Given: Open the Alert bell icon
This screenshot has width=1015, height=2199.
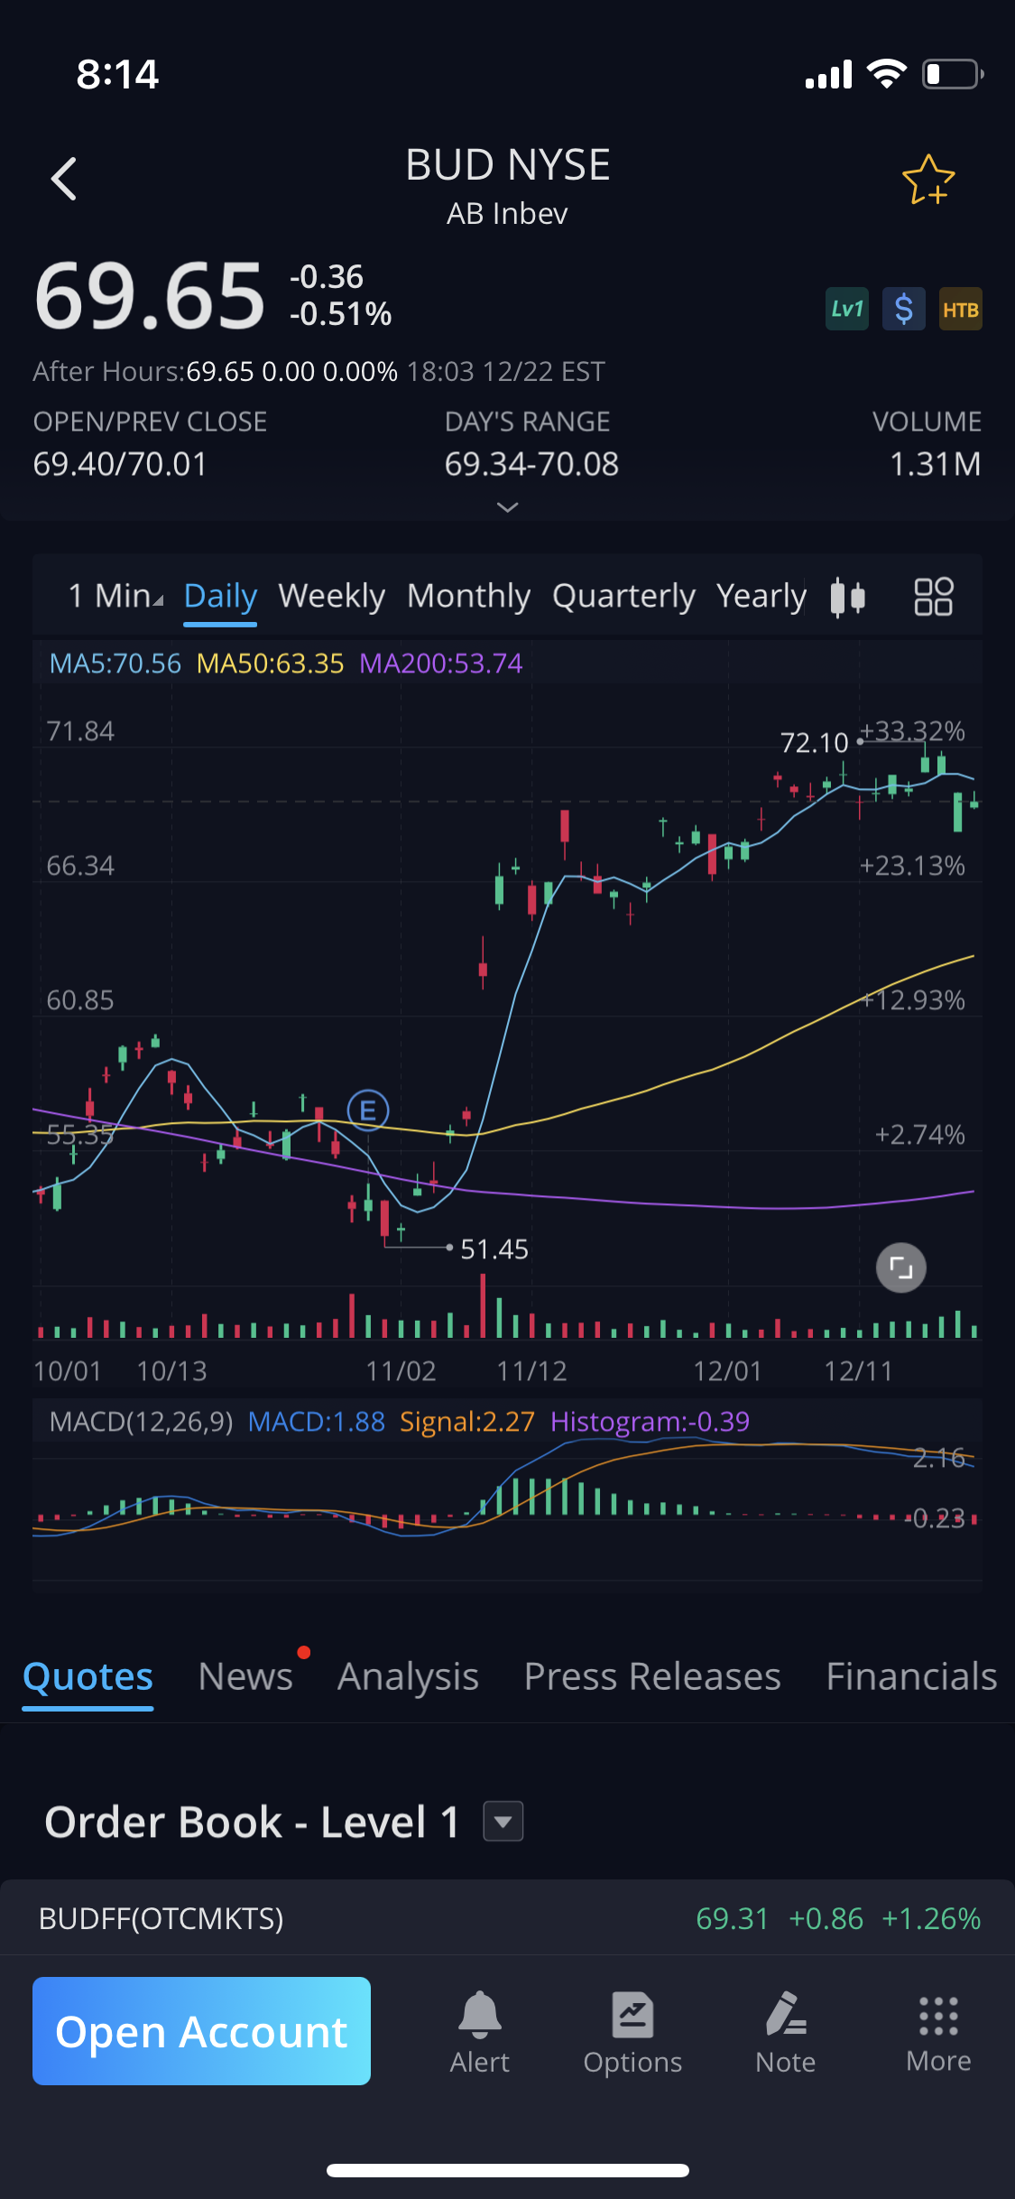Looking at the screenshot, I should point(480,2031).
